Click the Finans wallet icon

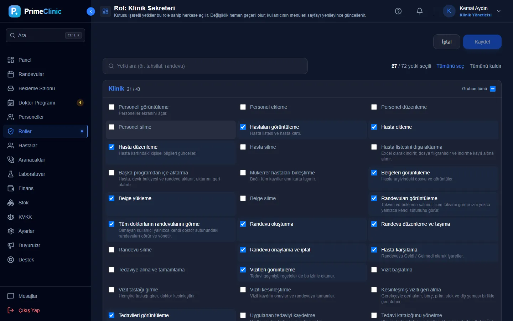point(11,188)
